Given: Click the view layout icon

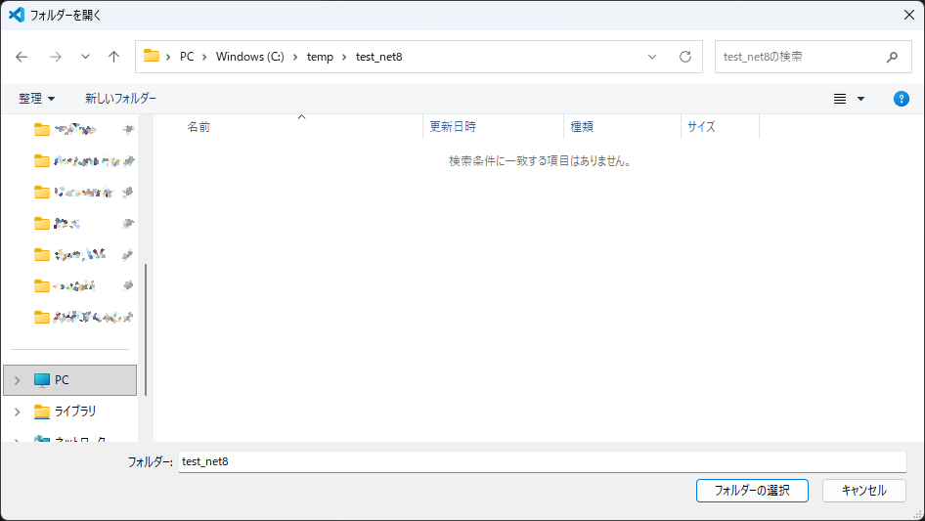Looking at the screenshot, I should [x=839, y=99].
